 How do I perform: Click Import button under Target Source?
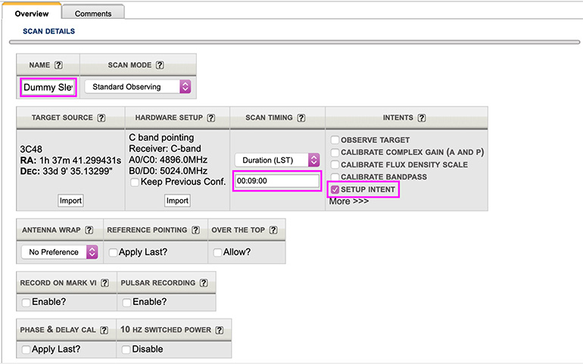point(70,201)
